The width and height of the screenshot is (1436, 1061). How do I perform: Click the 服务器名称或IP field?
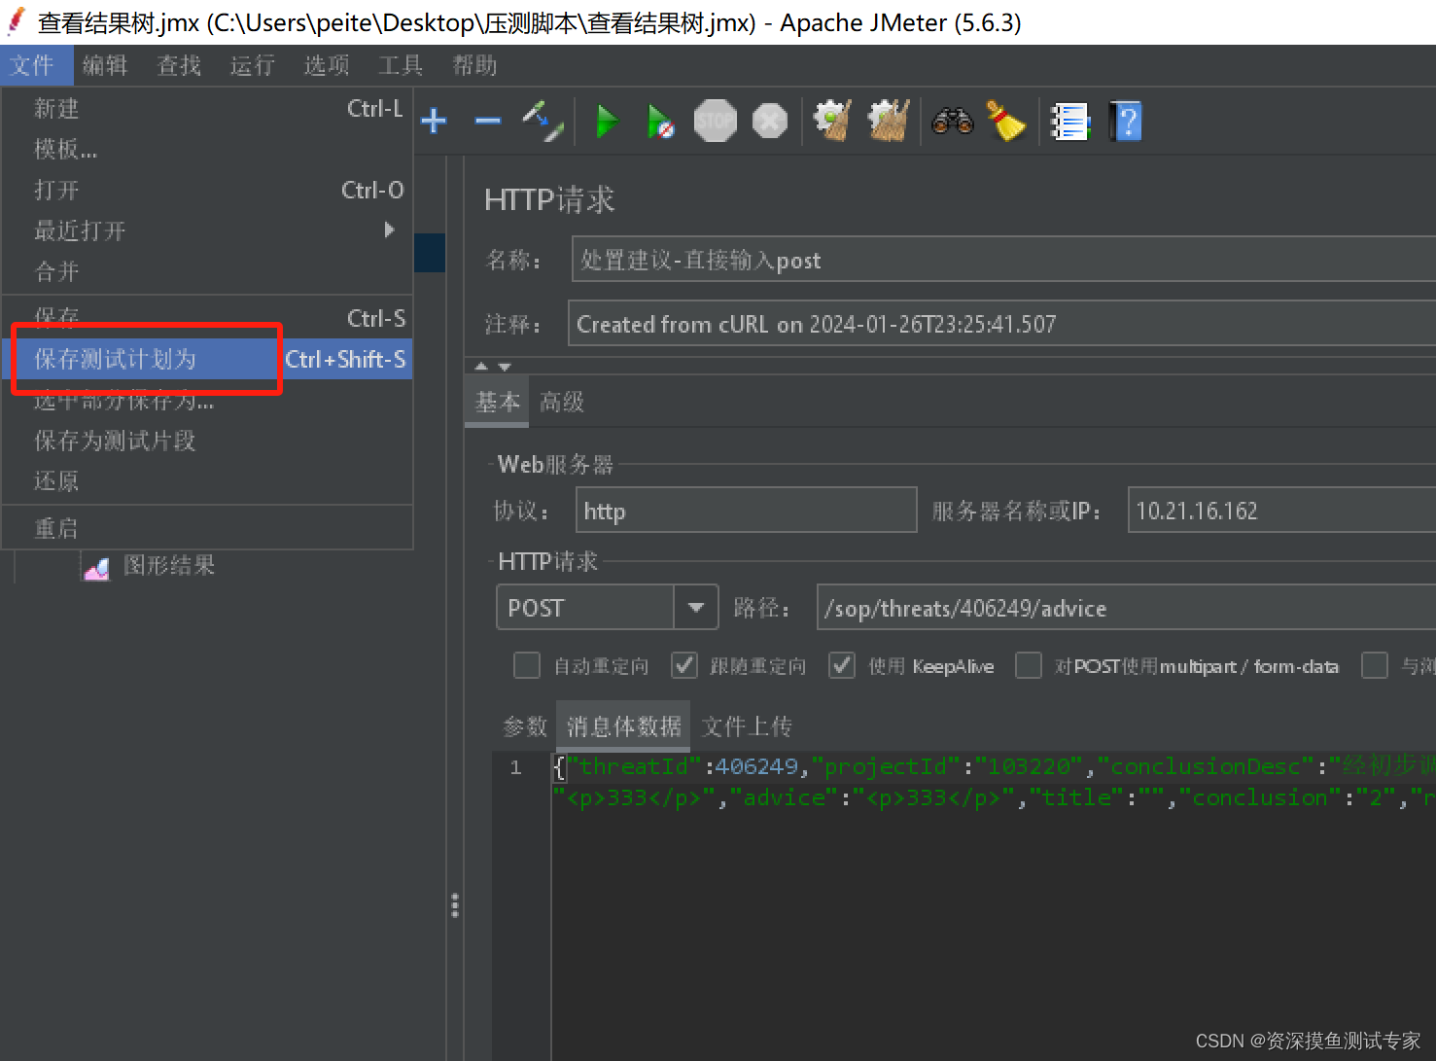1281,510
